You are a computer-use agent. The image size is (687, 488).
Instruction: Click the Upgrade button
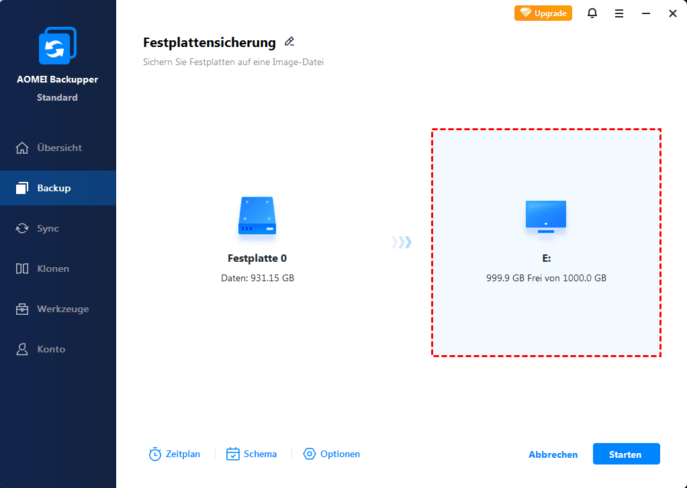click(543, 13)
